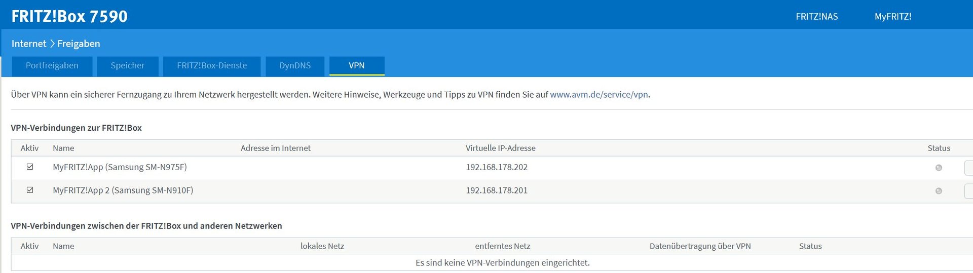Image resolution: width=973 pixels, height=273 pixels.
Task: Open MyFRITZ! from the header
Action: [893, 17]
